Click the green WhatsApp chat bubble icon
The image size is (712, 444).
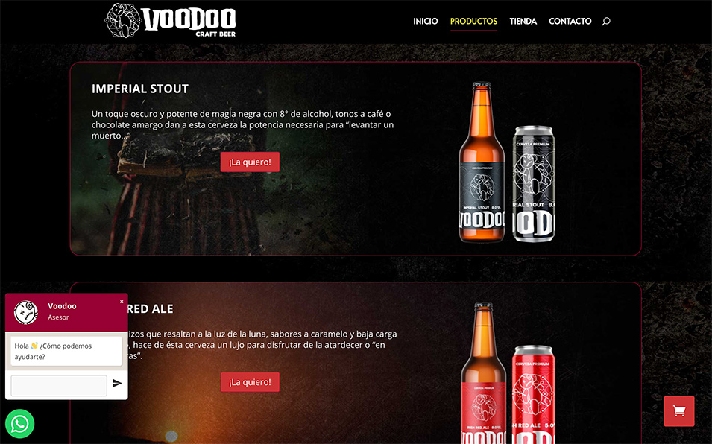click(x=19, y=424)
